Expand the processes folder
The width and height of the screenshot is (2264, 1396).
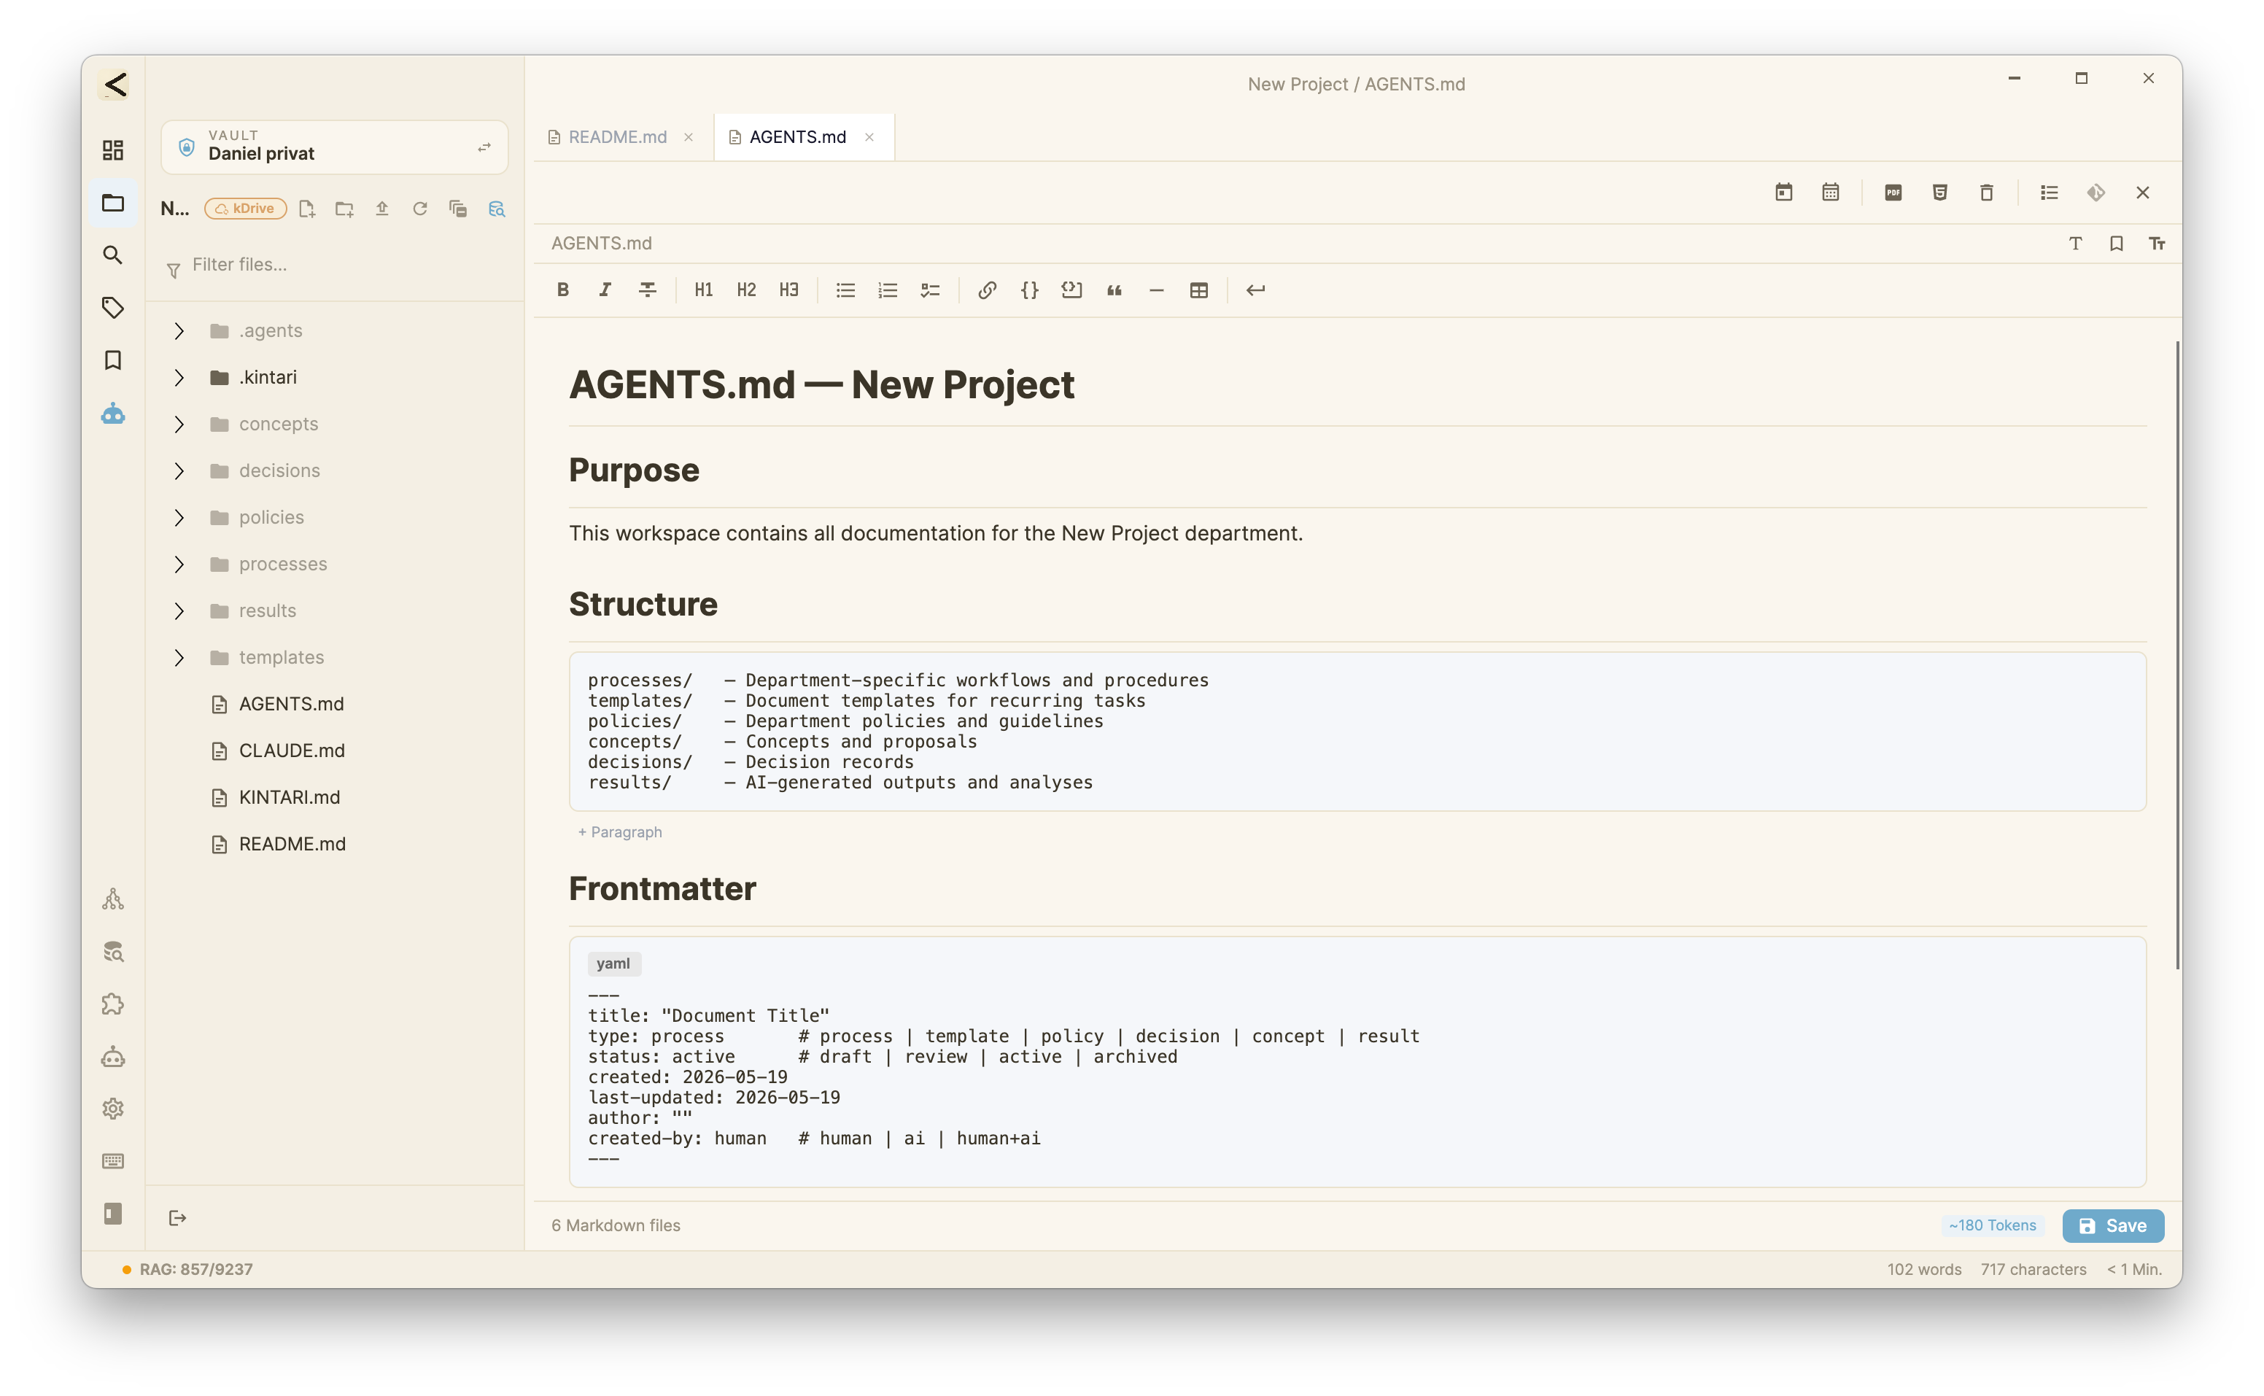pyautogui.click(x=179, y=564)
